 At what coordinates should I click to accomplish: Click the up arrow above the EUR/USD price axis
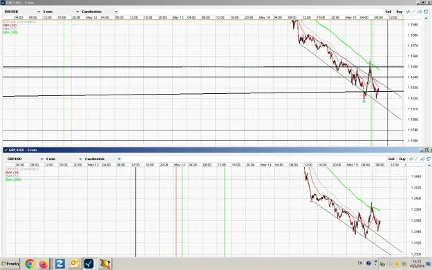pyautogui.click(x=426, y=18)
